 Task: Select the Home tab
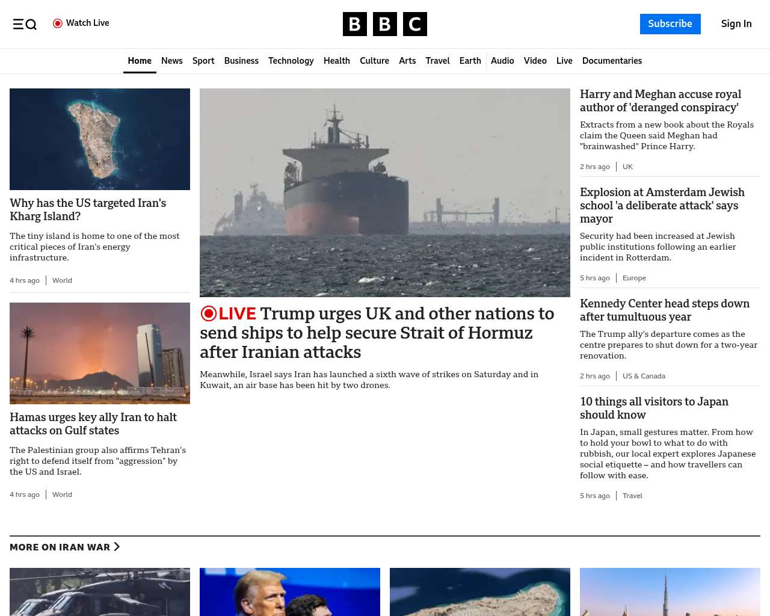point(140,61)
